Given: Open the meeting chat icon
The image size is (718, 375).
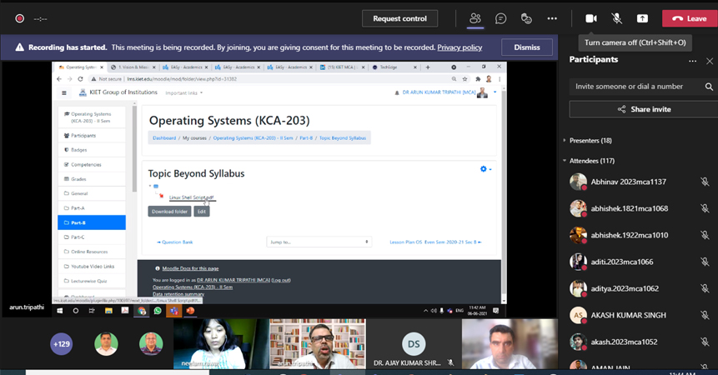Looking at the screenshot, I should pyautogui.click(x=500, y=18).
